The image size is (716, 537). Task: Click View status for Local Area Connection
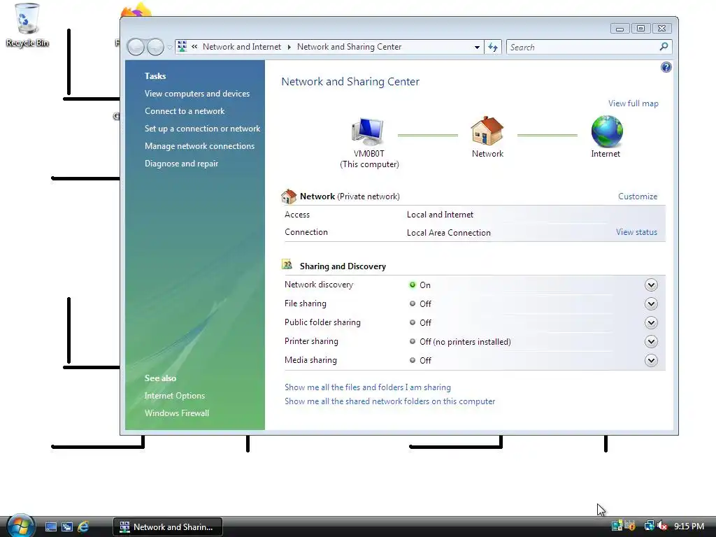636,232
